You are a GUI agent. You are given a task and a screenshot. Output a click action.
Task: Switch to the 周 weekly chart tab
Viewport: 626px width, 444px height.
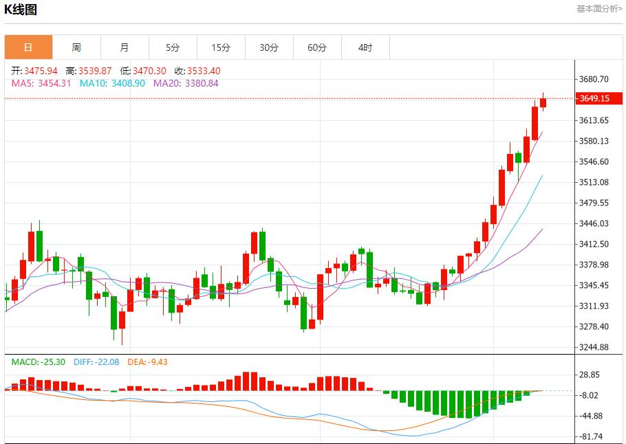76,47
